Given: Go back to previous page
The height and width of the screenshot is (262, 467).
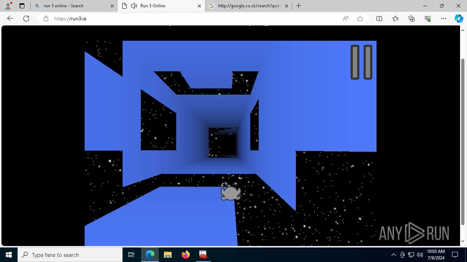Looking at the screenshot, I should 10,19.
